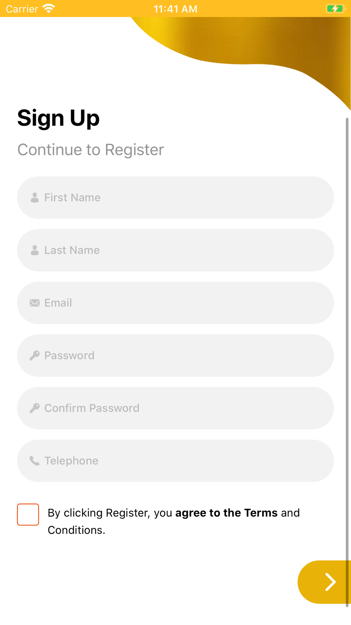351x625 pixels.
Task: Click the vertical scrollbar on the right
Action: [347, 362]
